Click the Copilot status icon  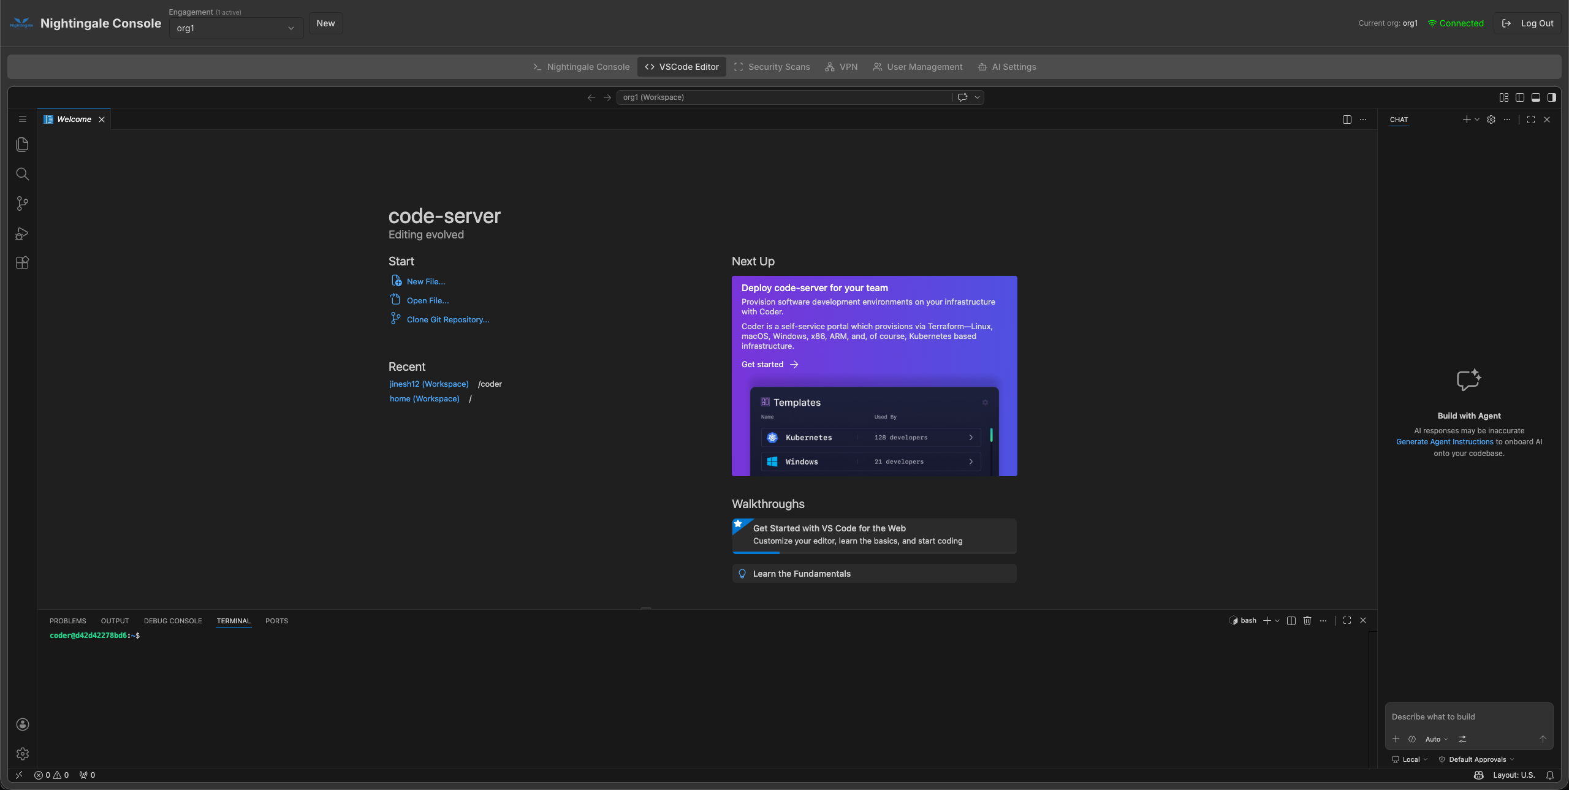pyautogui.click(x=1478, y=775)
